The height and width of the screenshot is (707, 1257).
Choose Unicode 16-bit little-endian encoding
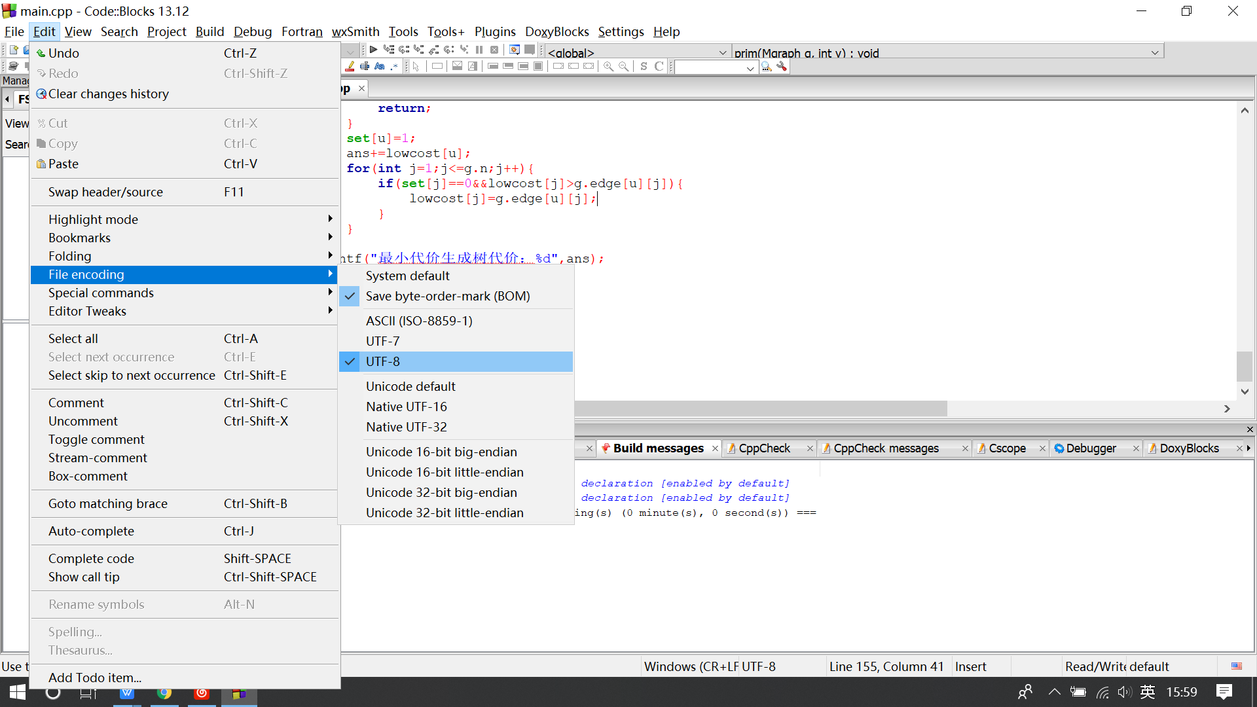(456, 472)
